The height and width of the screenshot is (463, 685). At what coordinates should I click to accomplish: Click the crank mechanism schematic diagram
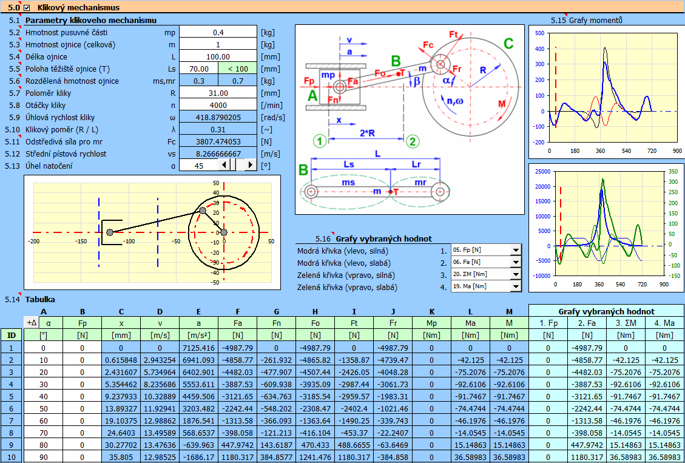pyautogui.click(x=410, y=120)
